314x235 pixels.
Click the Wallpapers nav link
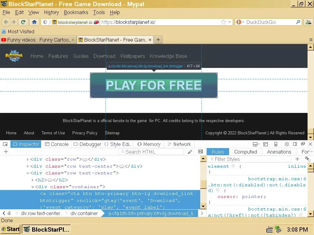pyautogui.click(x=132, y=56)
